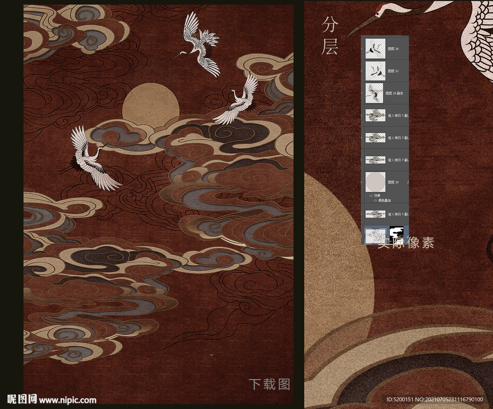Click the 昵图网 site logo
This screenshot has width=493, height=409.
[x=22, y=399]
